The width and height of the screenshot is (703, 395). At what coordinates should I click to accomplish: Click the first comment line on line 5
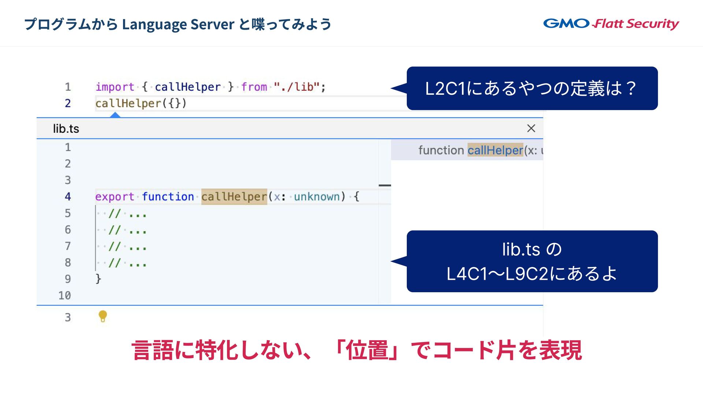(127, 214)
